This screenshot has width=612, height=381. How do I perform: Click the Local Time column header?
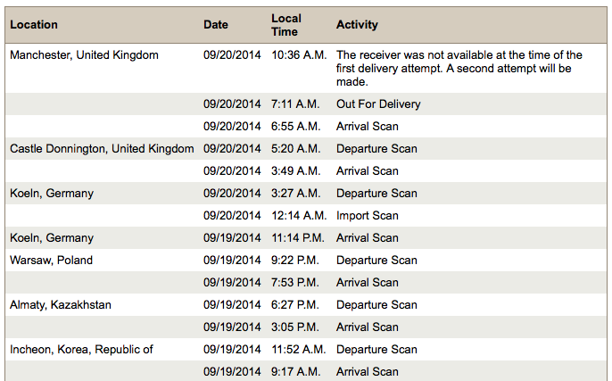[286, 25]
